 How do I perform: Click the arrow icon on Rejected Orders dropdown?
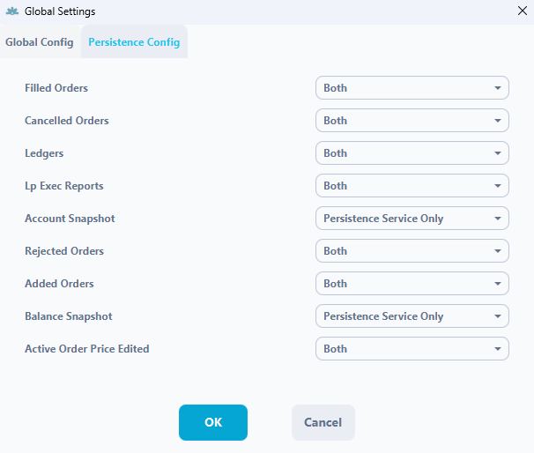[498, 251]
